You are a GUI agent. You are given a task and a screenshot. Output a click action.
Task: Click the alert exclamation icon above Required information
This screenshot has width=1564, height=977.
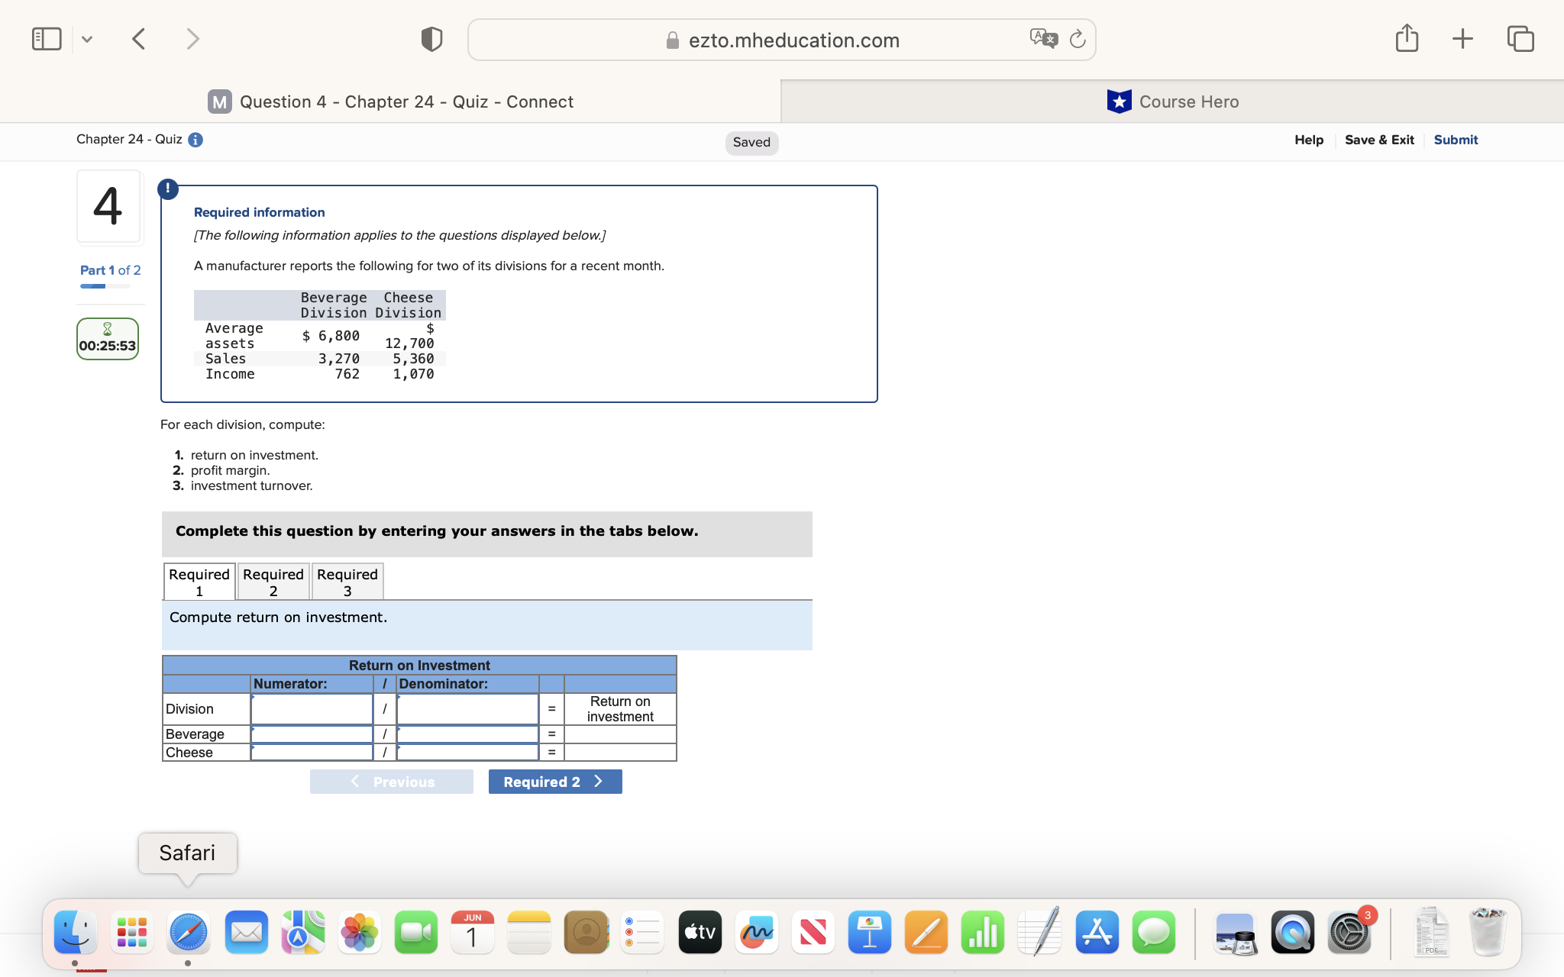(167, 189)
